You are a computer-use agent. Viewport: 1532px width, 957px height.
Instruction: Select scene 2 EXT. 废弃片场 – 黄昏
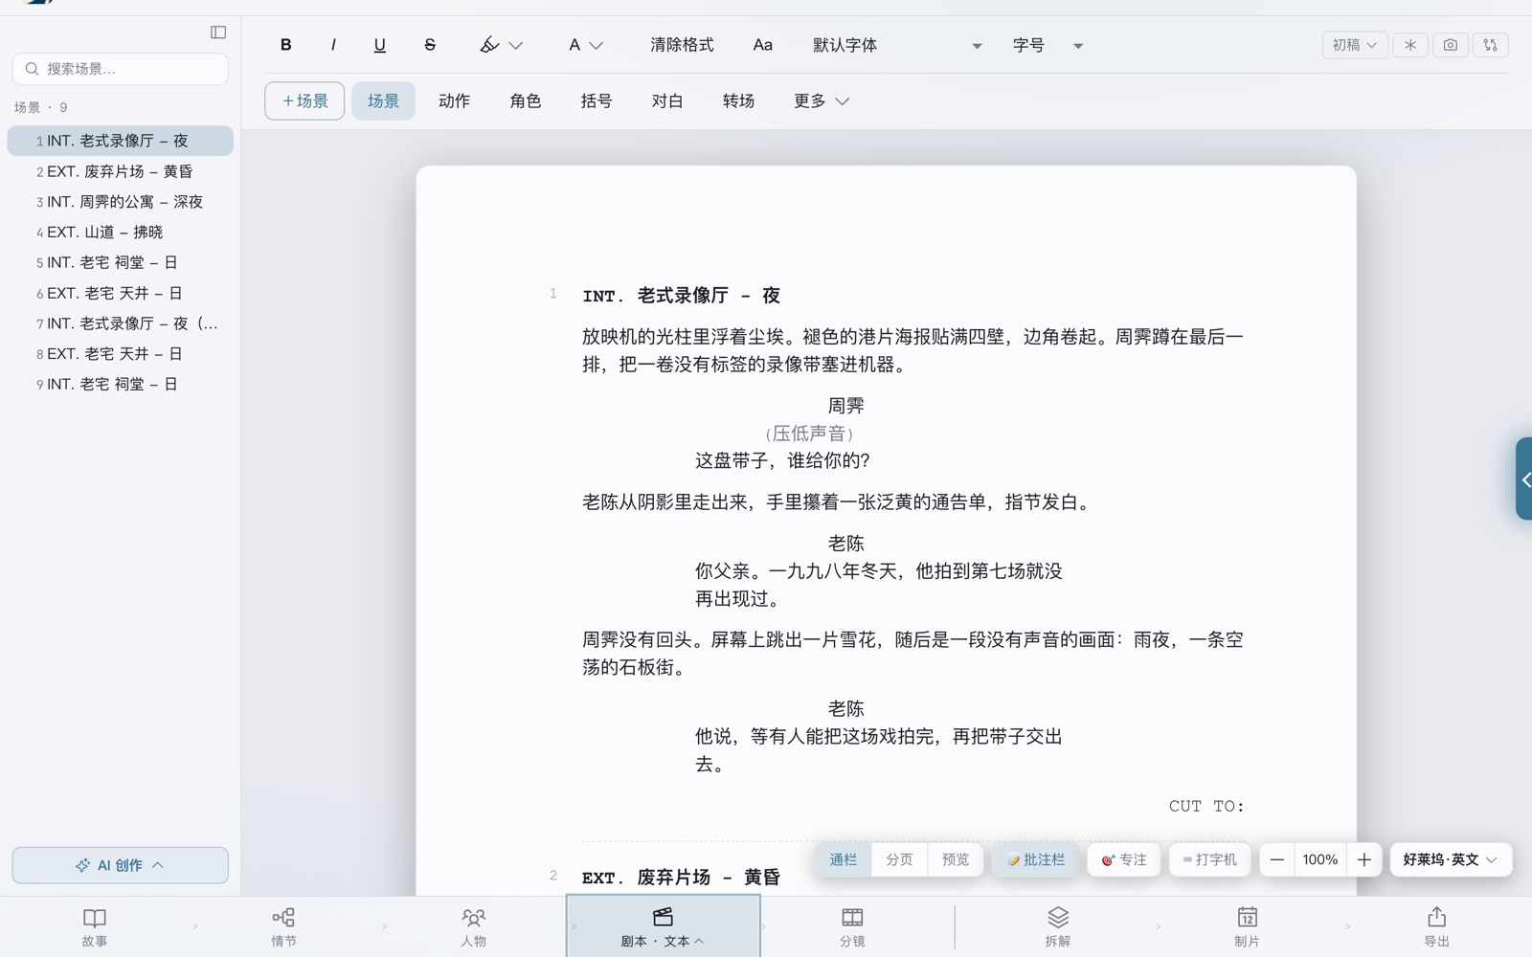click(121, 171)
